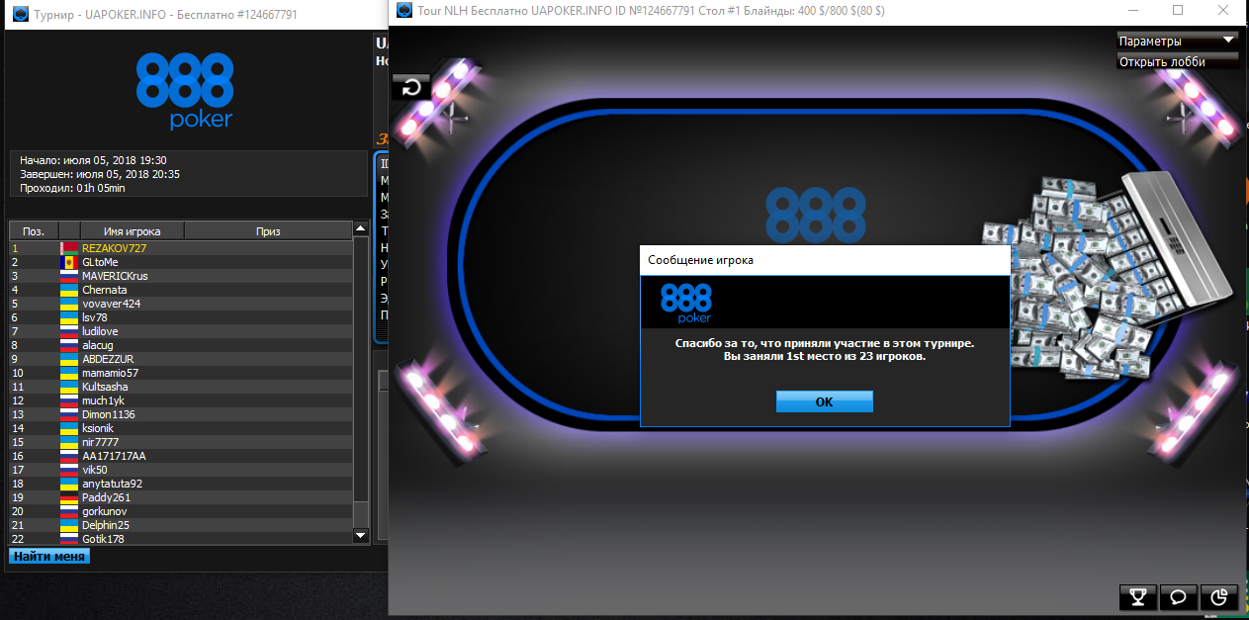Viewport: 1249px width, 620px height.
Task: Select player row vik50
Action: click(181, 470)
